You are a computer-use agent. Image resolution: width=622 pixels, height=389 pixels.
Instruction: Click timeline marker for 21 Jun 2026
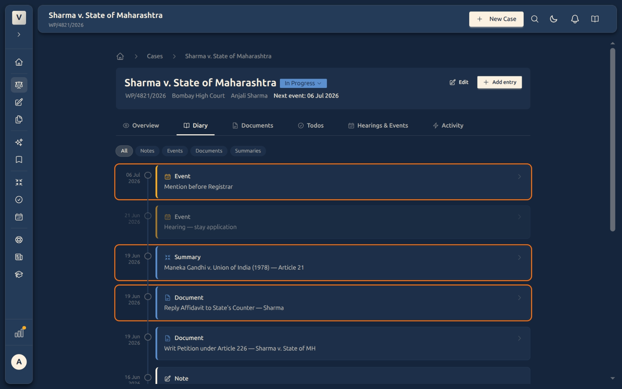[148, 216]
